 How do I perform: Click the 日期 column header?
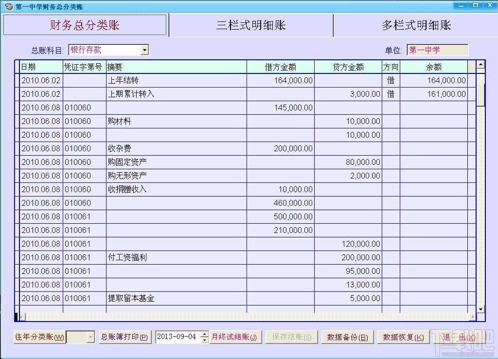(x=41, y=67)
